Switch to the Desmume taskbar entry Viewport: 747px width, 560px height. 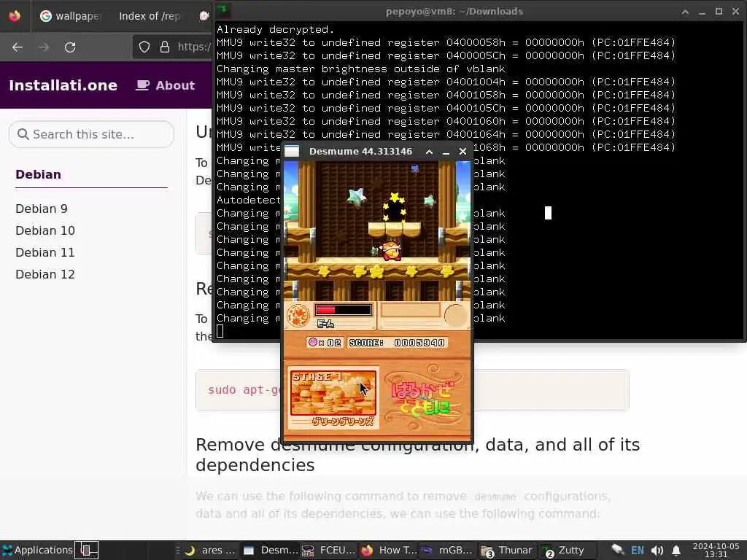270,550
